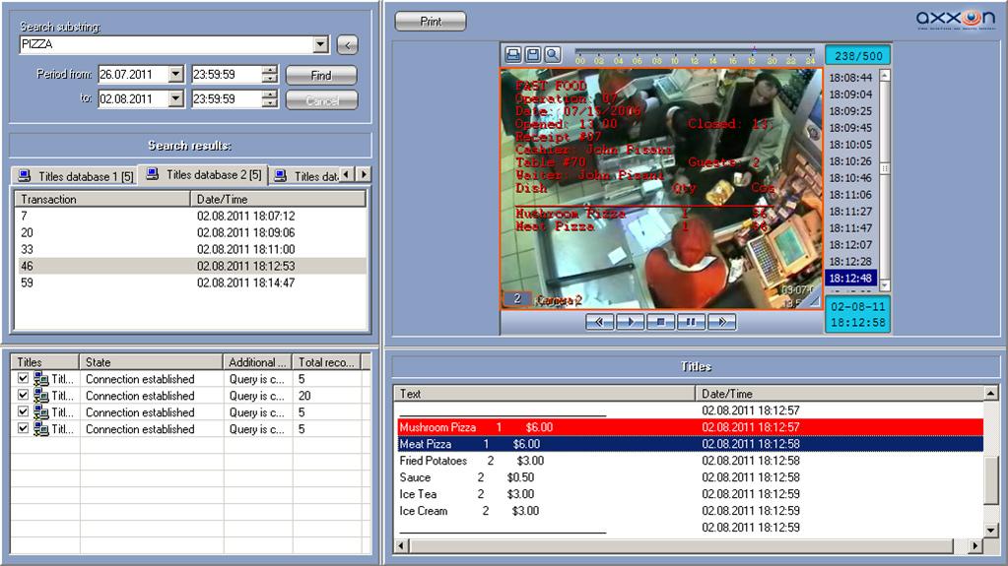Screen dimensions: 1008x566
Task: Click the Find button
Action: pyautogui.click(x=321, y=76)
